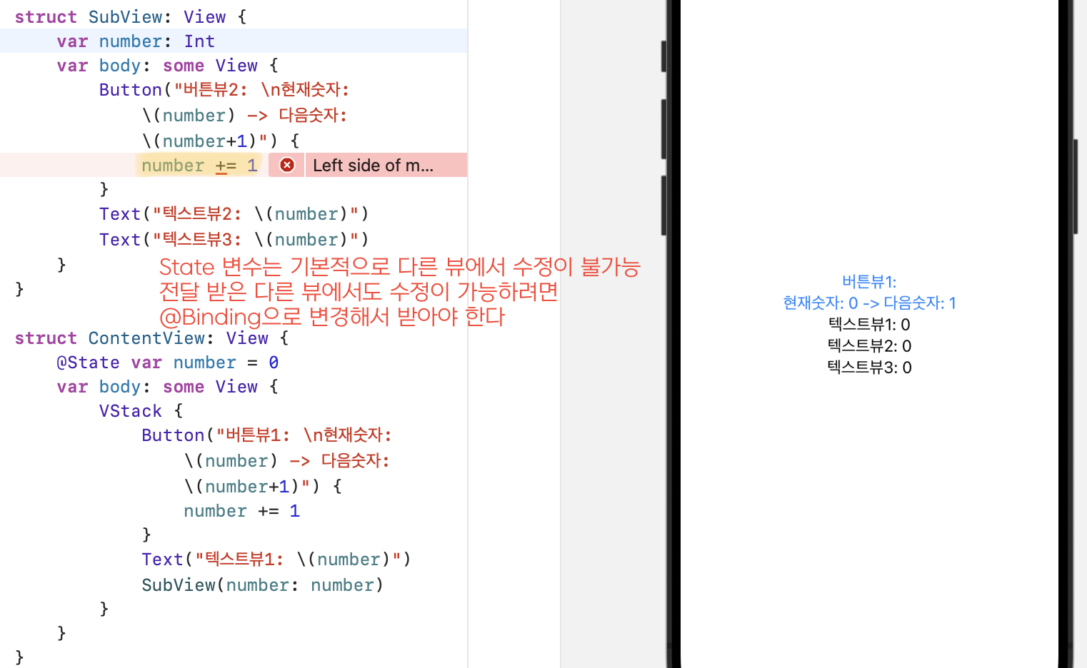Click the 텍스트뷰2: 0 label in the preview
Viewport: 1087px width, 668px height.
point(869,345)
